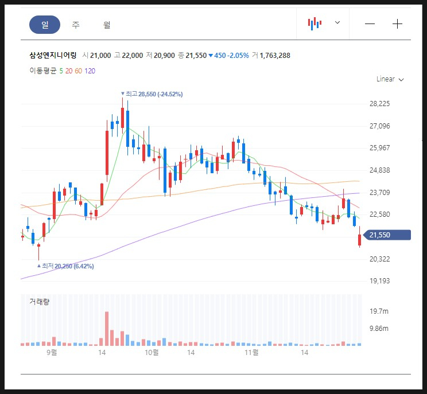Select the 일 (daily) chart tab

(45, 25)
